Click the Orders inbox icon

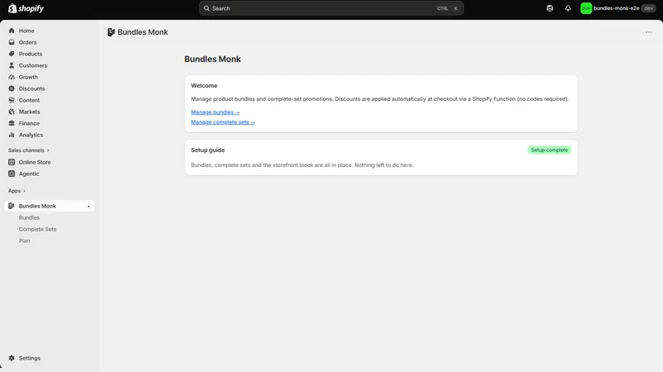pos(12,42)
